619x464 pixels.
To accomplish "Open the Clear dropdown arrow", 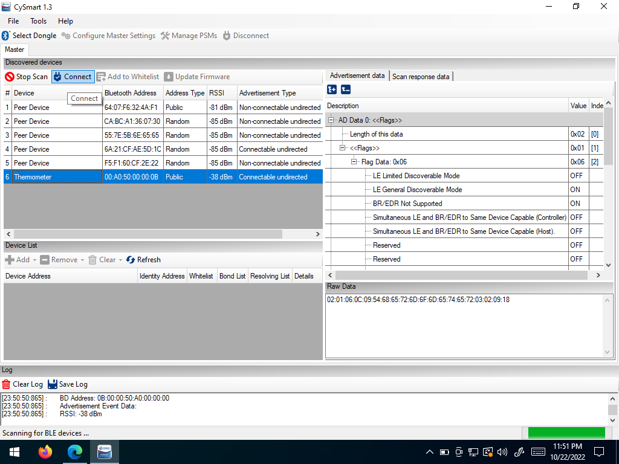I will point(120,260).
